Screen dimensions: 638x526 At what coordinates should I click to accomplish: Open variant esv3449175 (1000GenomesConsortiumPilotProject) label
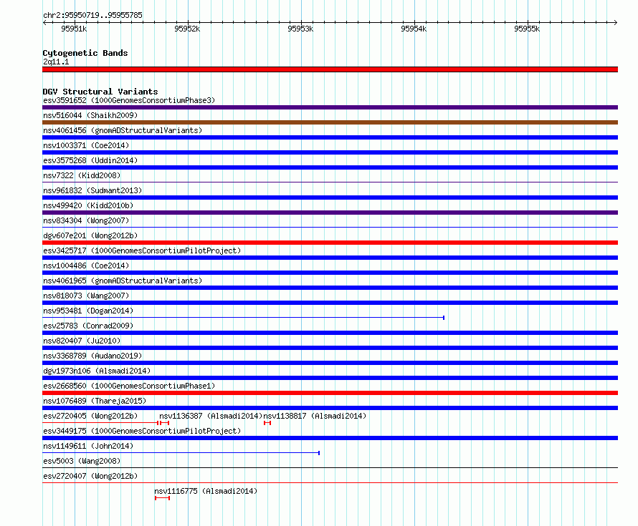tap(142, 431)
